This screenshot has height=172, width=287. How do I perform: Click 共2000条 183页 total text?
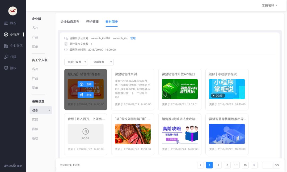pyautogui.click(x=70, y=165)
